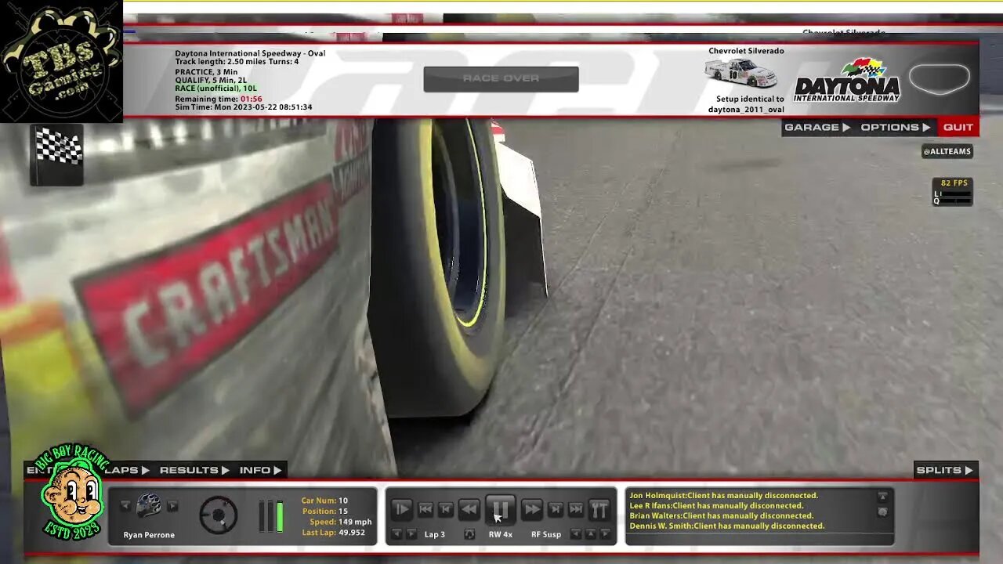Click the TBs Gaming logo overlay
This screenshot has width=1003, height=564.
tap(61, 61)
